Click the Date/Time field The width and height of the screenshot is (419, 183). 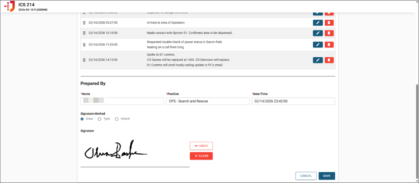coord(293,101)
